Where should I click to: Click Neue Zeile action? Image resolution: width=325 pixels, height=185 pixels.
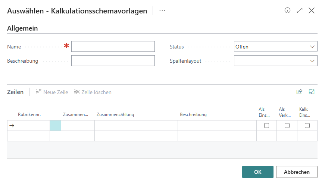coord(52,92)
